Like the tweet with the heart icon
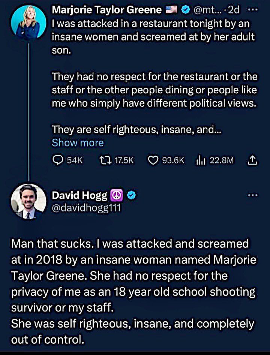The height and width of the screenshot is (355, 270). coord(153,160)
